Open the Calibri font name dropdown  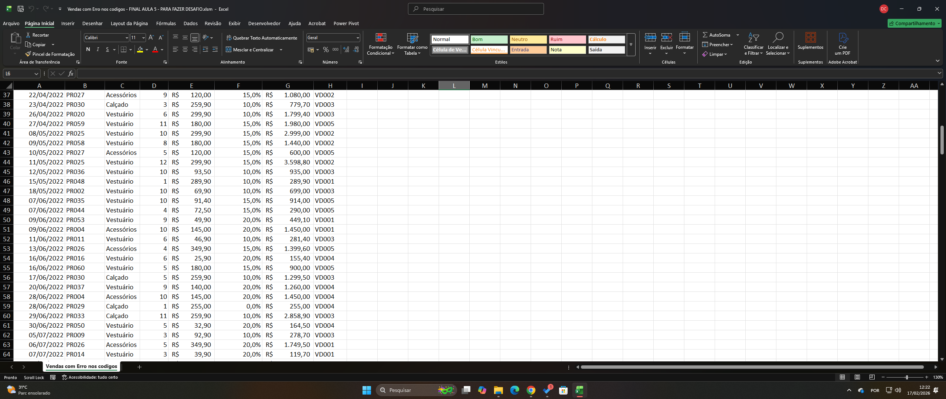click(x=127, y=38)
